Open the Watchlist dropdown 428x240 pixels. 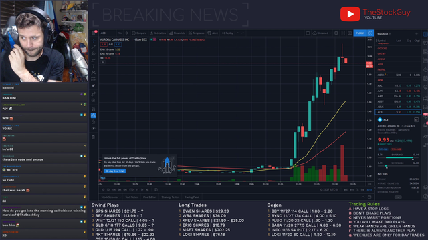click(384, 34)
